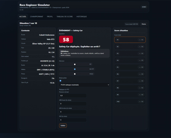Image resolution: width=171 pixels, height=138 pixels.
Task: Select the #1 score situation card
Action: 130,40
